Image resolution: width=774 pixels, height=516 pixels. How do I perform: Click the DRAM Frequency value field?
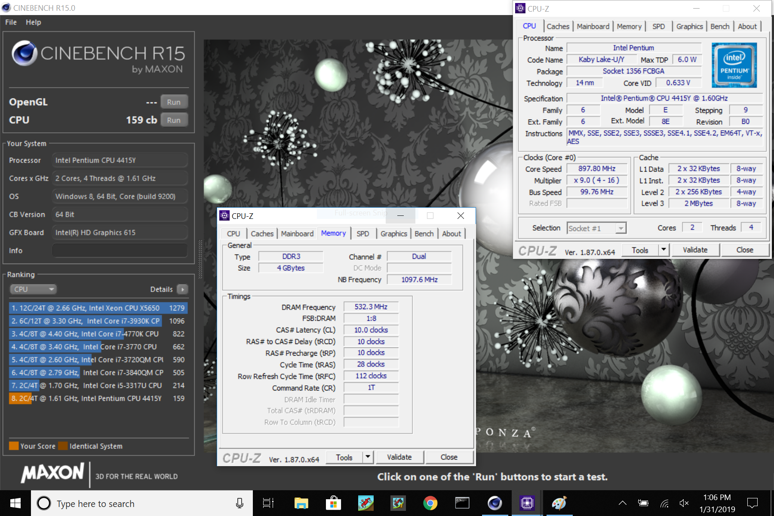[371, 307]
